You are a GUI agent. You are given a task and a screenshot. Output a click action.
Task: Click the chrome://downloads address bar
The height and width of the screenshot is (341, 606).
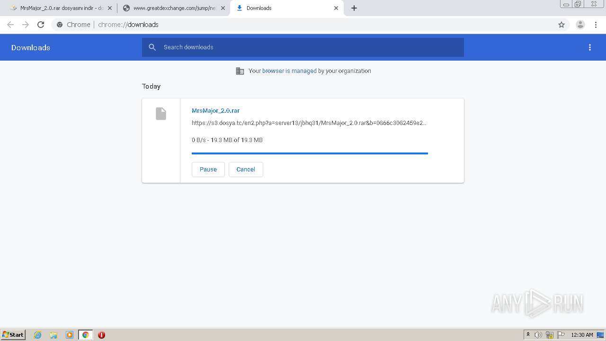303,25
